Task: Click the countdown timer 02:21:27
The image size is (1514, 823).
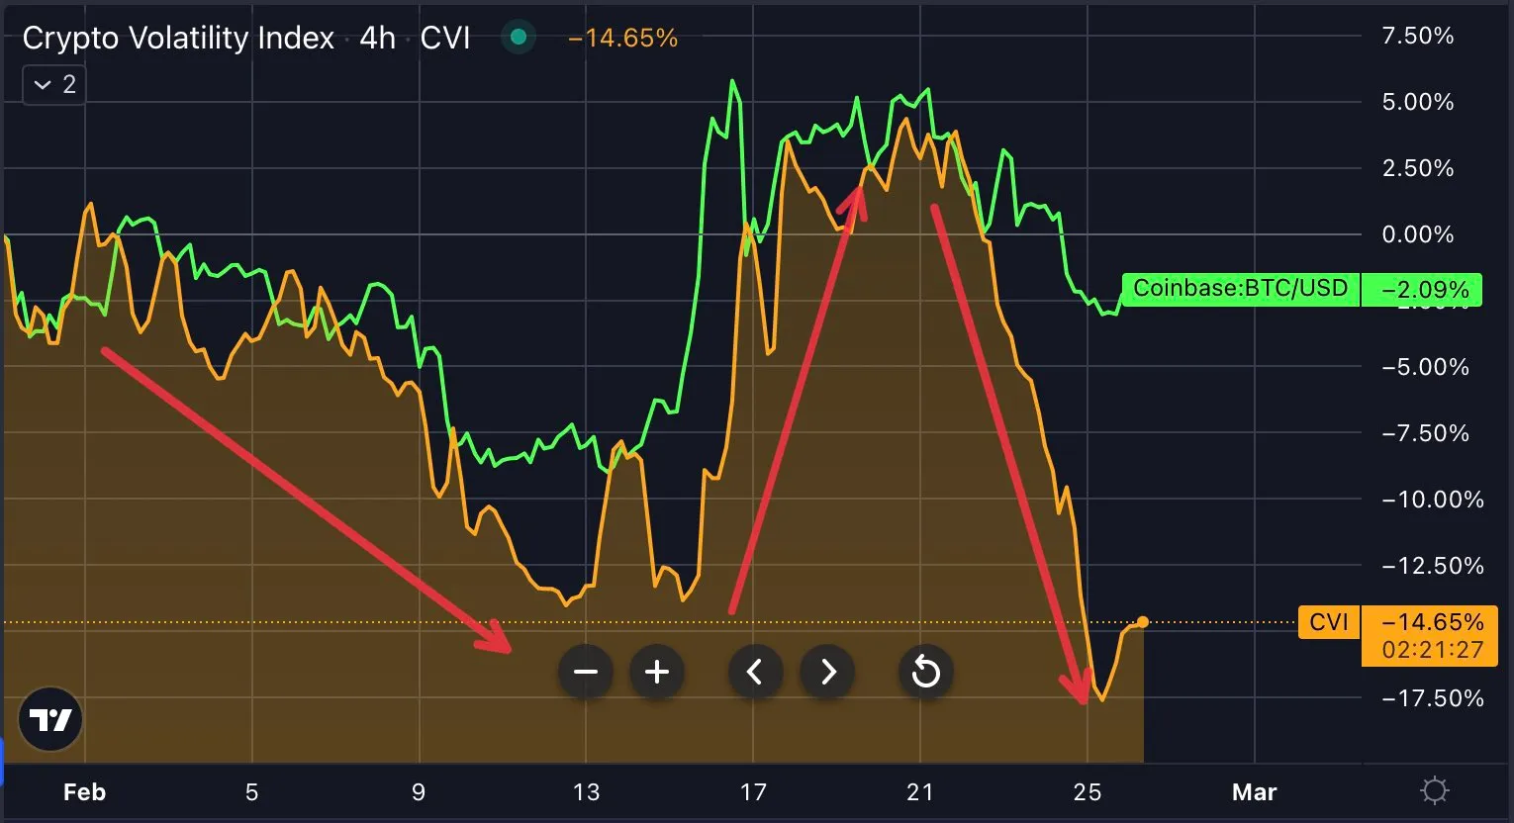Action: click(x=1428, y=651)
